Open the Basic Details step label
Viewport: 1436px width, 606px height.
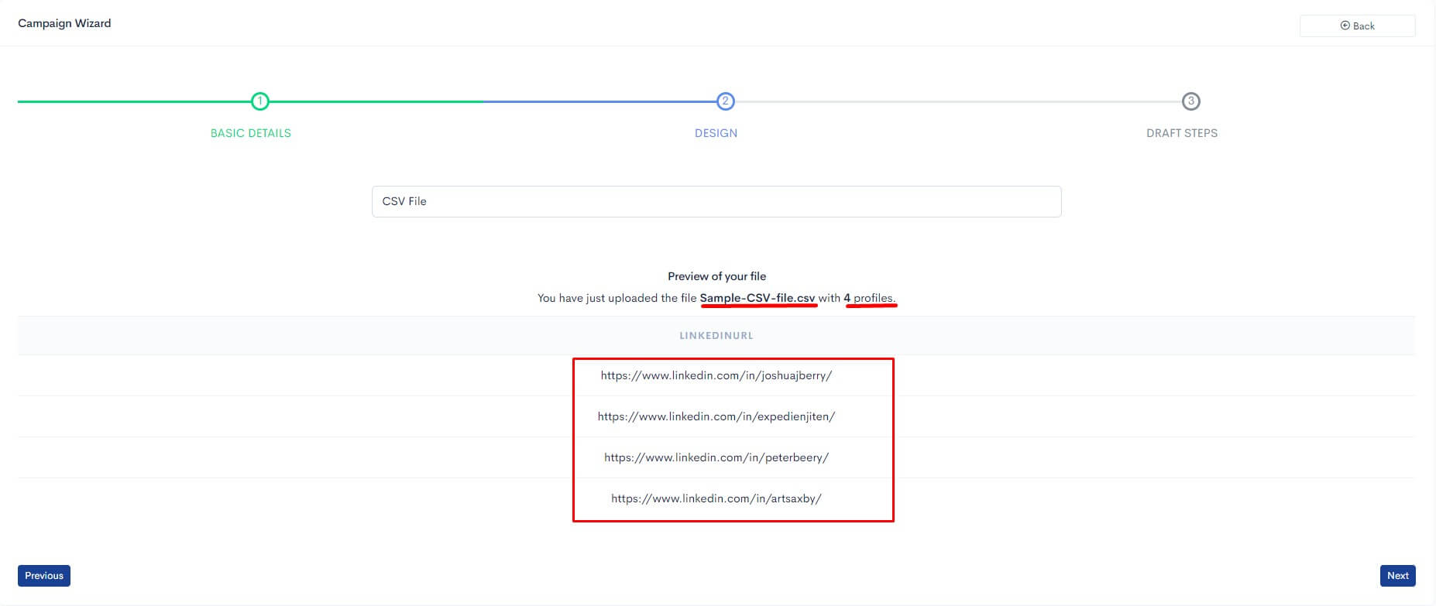251,133
